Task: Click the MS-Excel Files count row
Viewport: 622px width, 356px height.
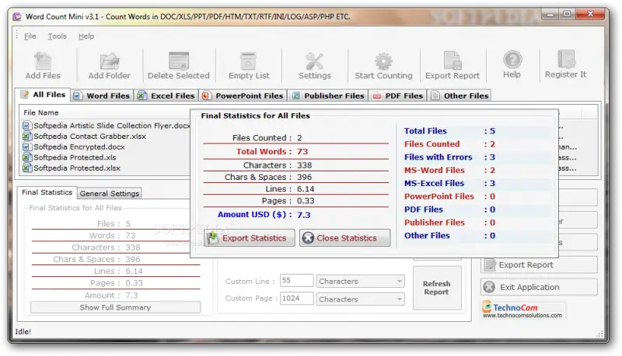Action: 477,183
